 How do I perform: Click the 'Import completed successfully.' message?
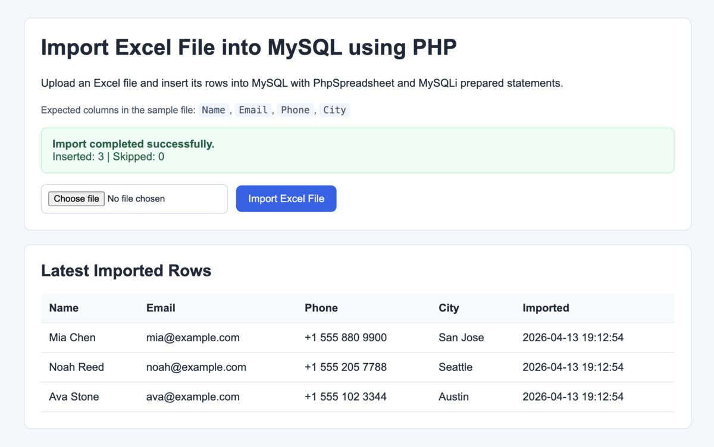(x=133, y=144)
